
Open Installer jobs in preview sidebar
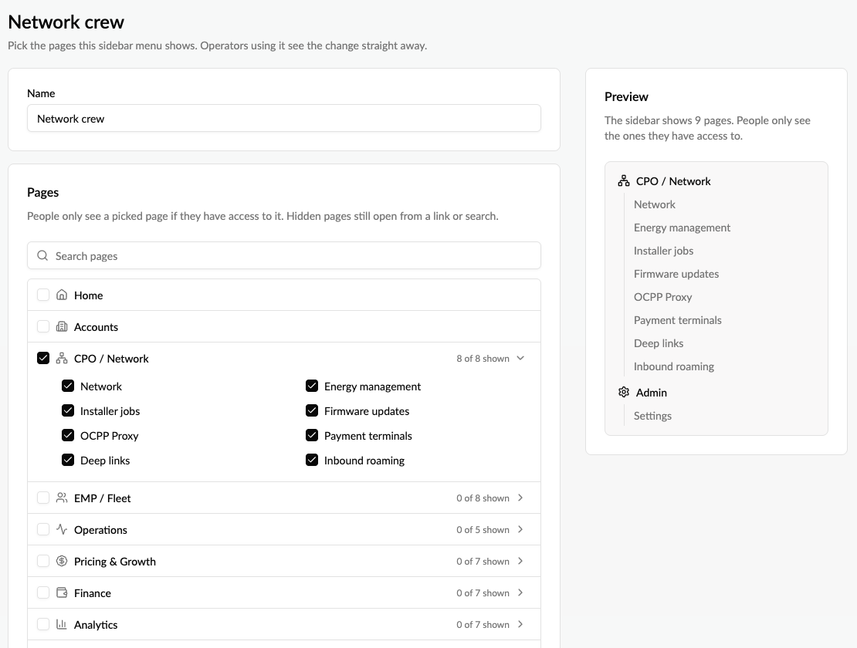point(663,251)
